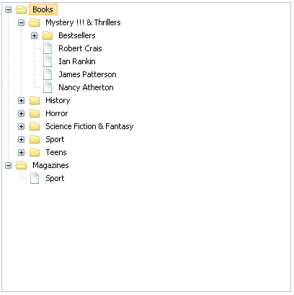Click the Nancy Atherton document icon
The image size is (294, 295).
pos(48,87)
